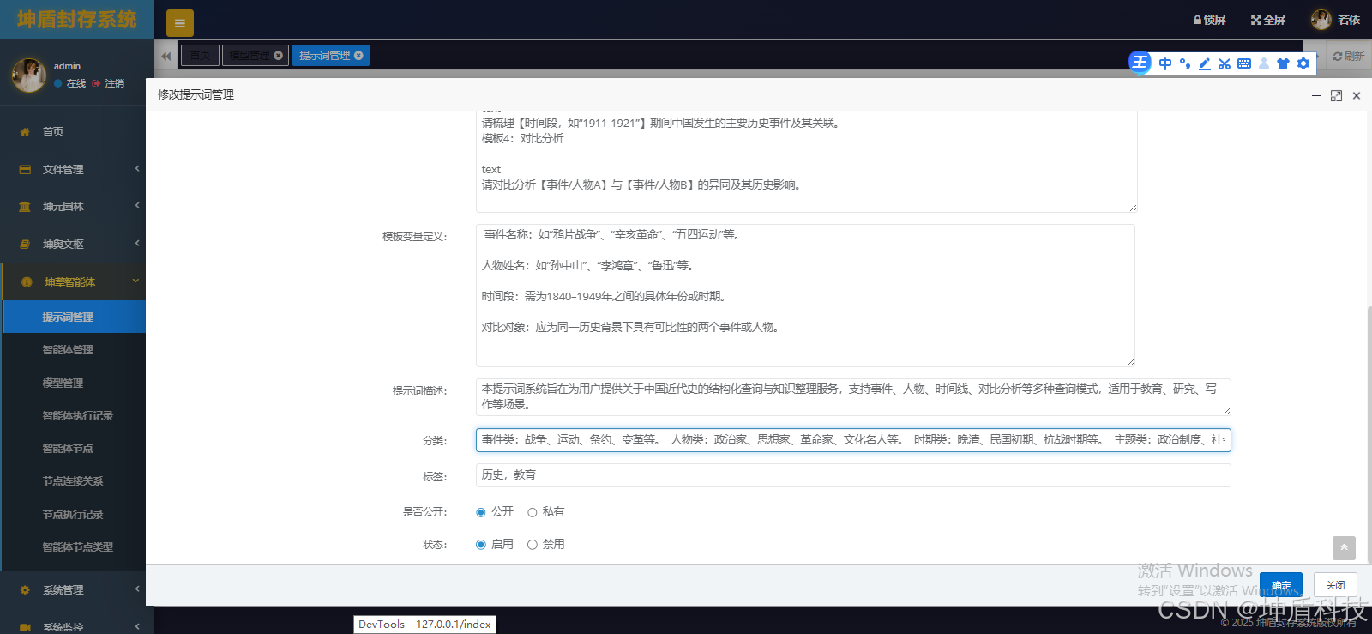Close the 修改提示词管理 dialog
This screenshot has height=634, width=1372.
coord(1357,95)
